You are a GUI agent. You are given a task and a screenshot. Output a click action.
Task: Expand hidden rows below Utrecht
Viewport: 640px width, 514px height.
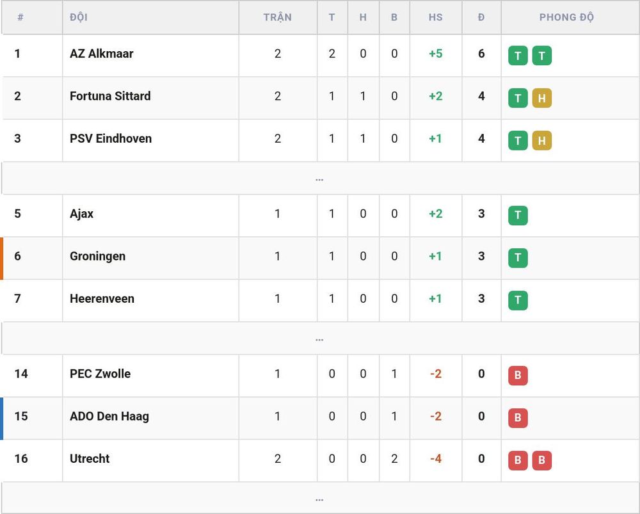319,499
